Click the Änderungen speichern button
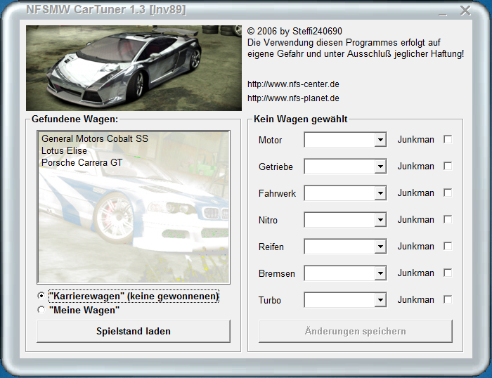 tap(355, 331)
